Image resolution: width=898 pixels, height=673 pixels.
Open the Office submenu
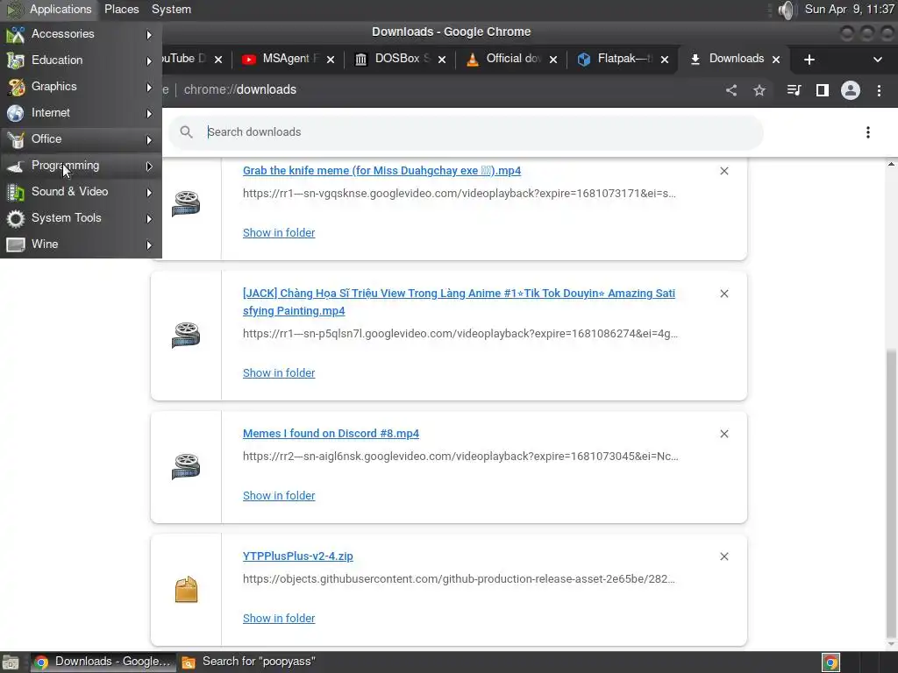click(81, 139)
